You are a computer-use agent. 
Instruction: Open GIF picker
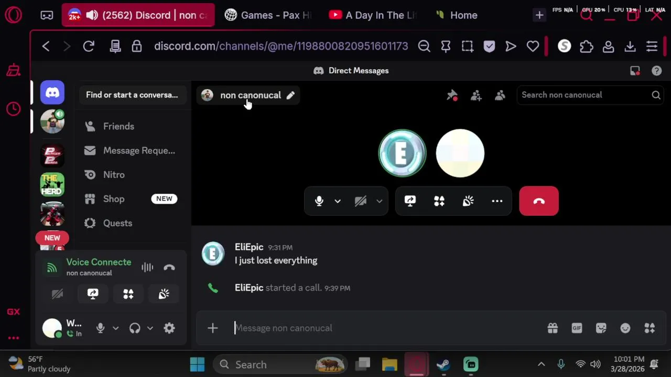[577, 328]
